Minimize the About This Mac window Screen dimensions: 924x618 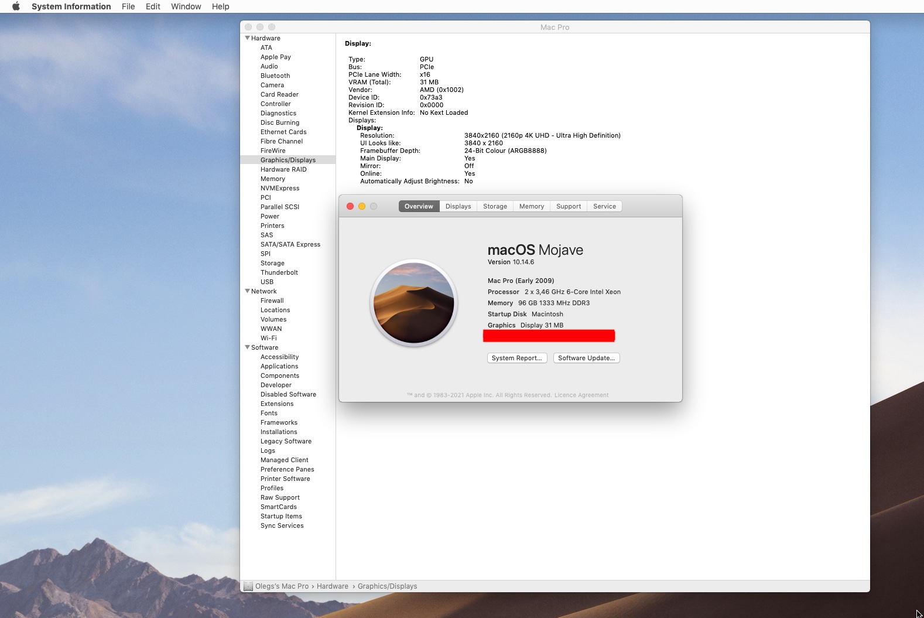[362, 206]
